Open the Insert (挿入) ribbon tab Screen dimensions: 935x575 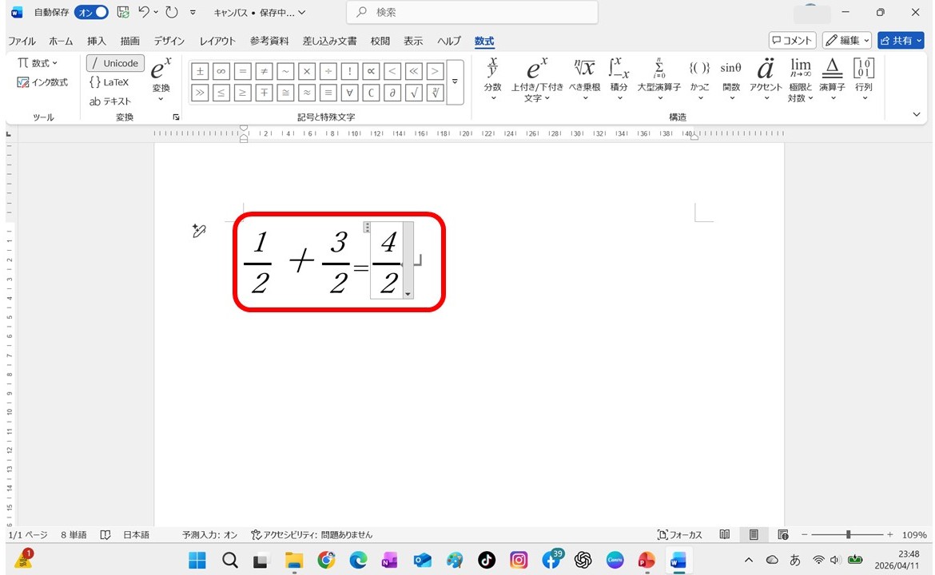pyautogui.click(x=97, y=41)
